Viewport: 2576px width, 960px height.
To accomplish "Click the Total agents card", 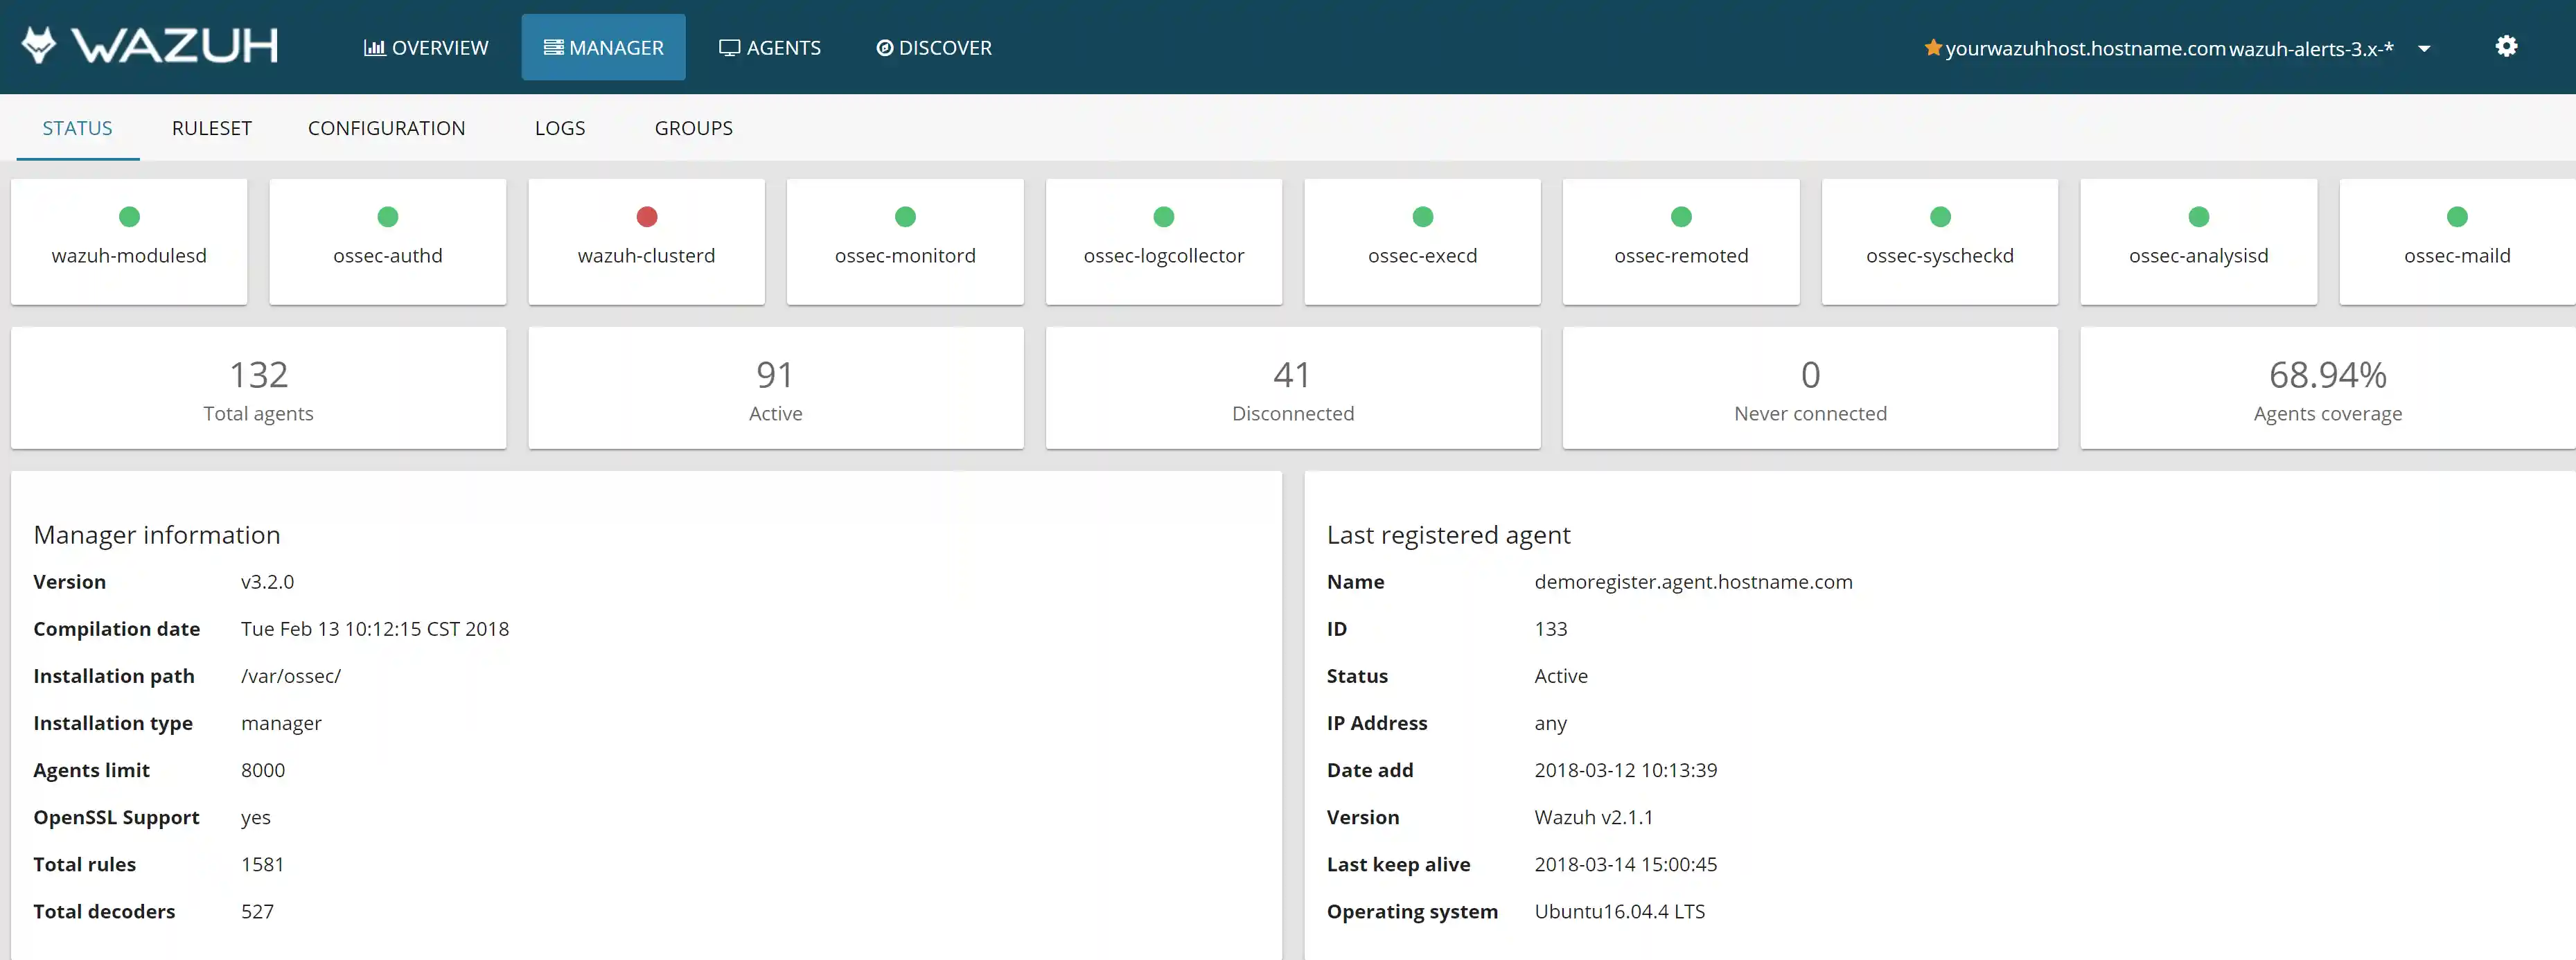I will pyautogui.click(x=258, y=389).
